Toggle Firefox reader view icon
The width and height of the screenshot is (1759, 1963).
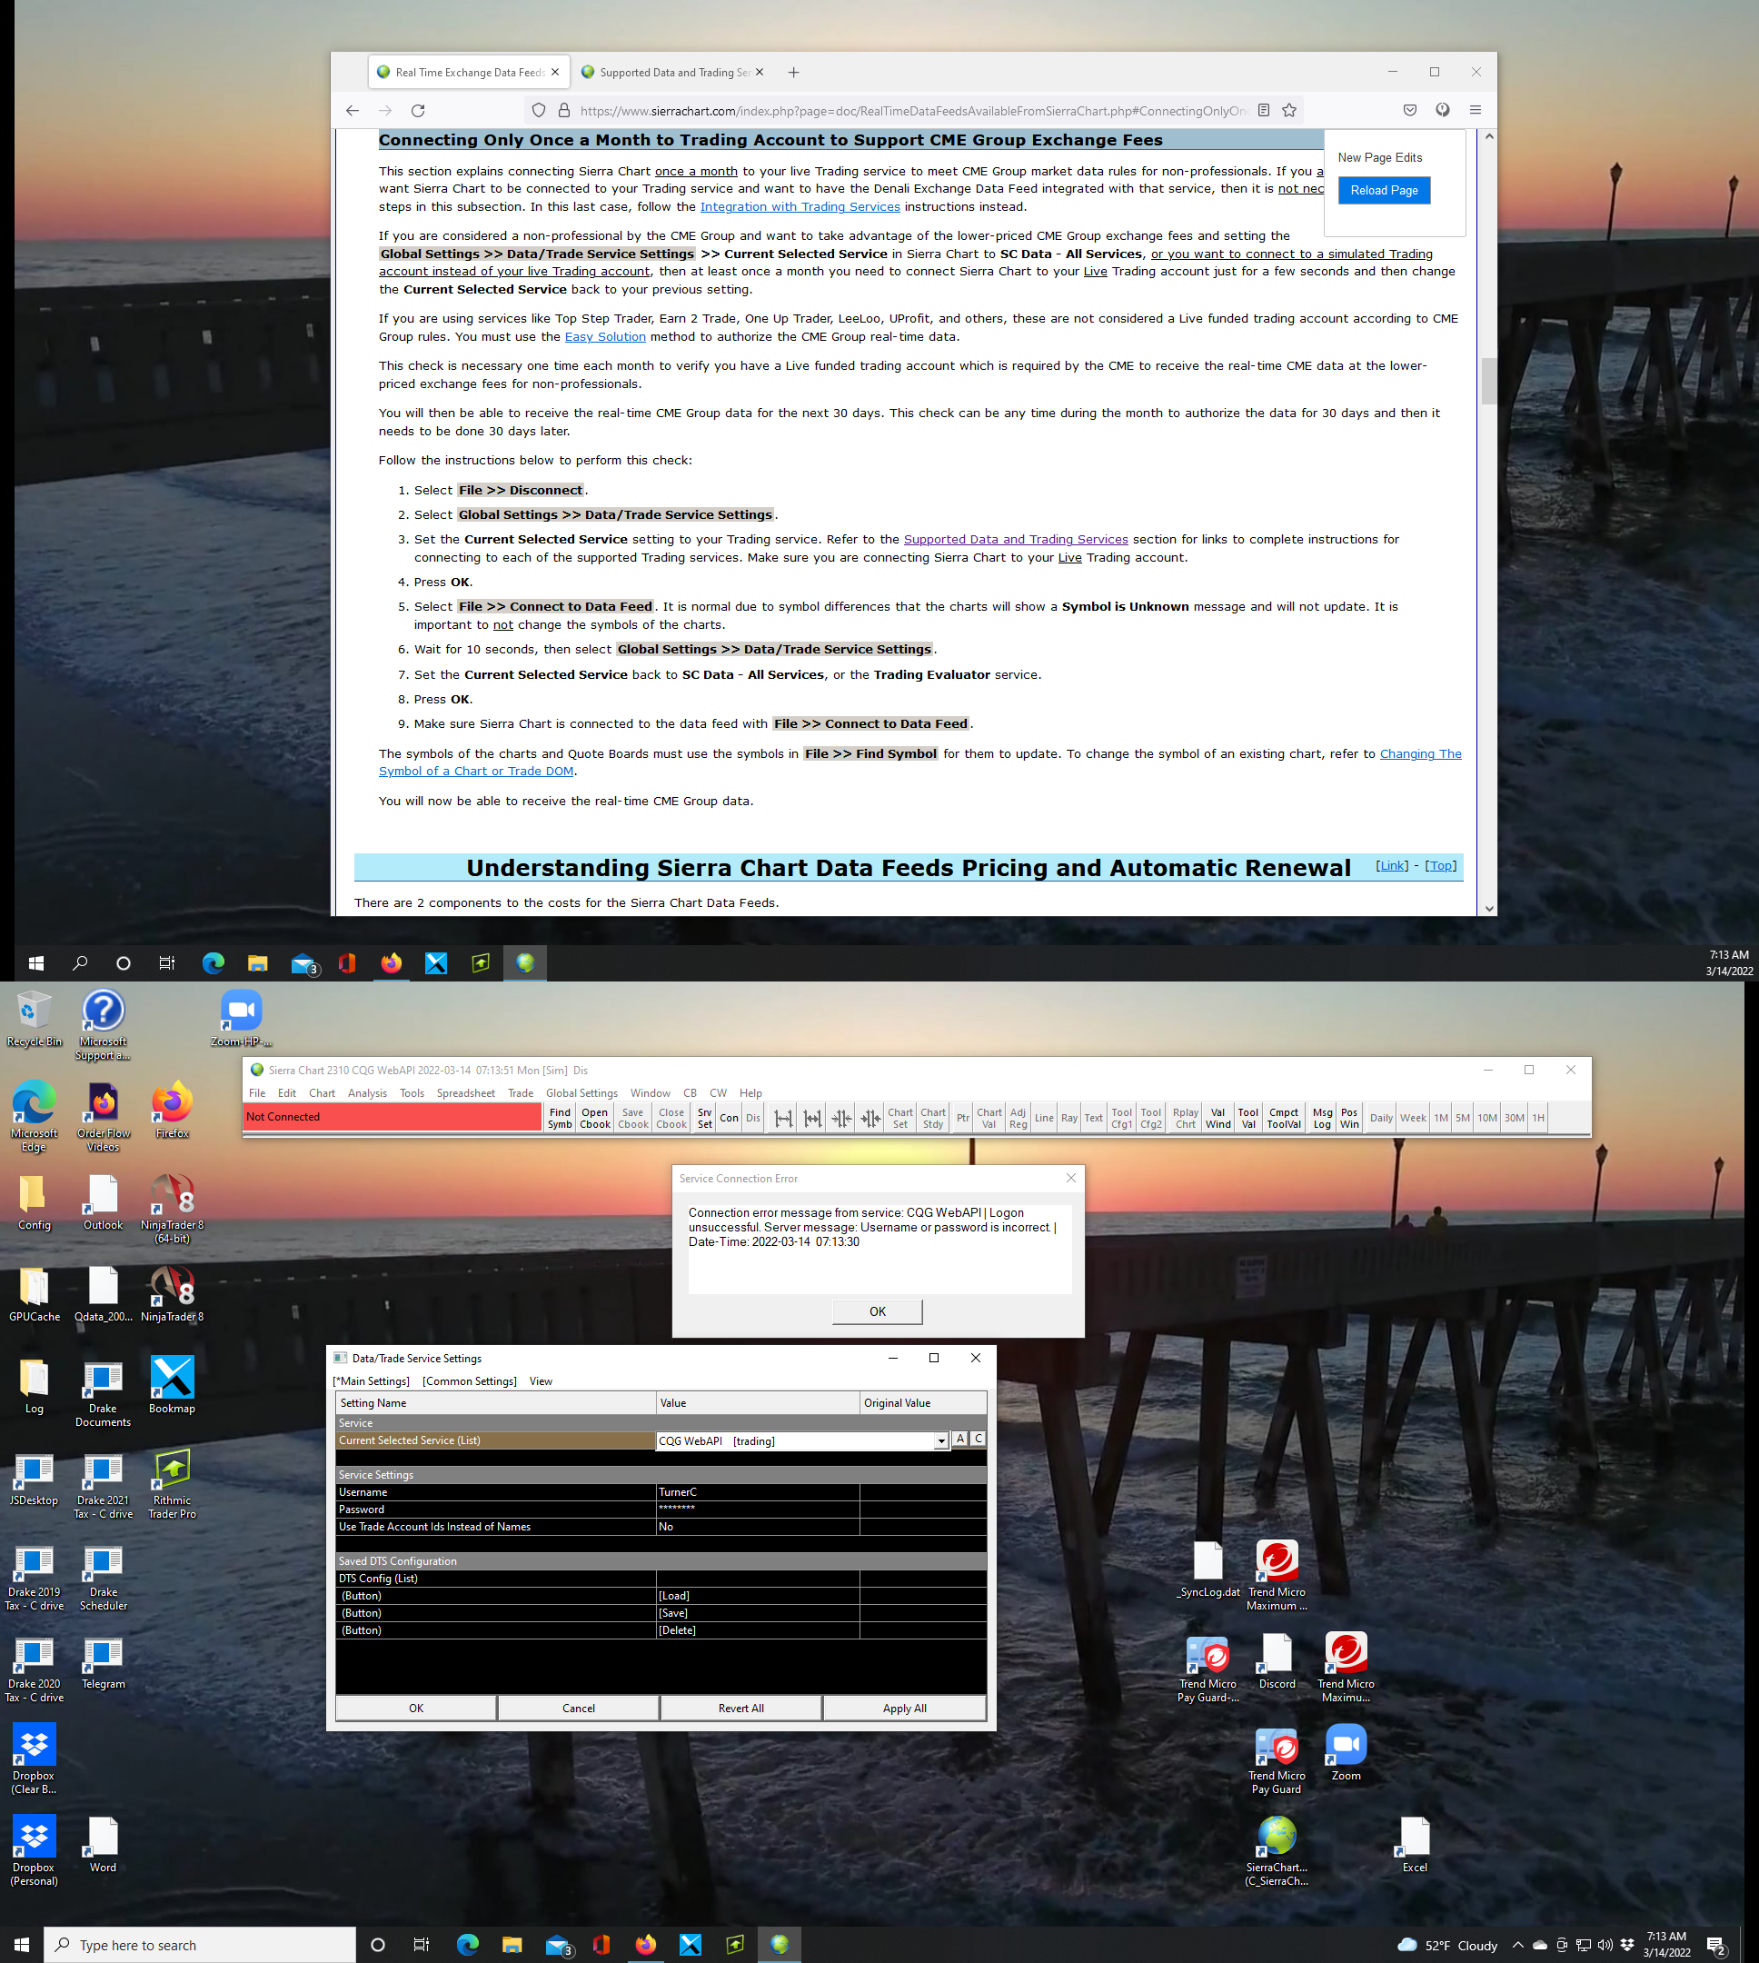point(1263,111)
